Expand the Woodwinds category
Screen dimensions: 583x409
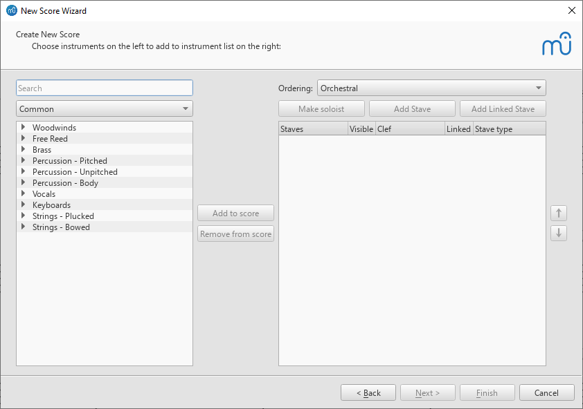23,127
